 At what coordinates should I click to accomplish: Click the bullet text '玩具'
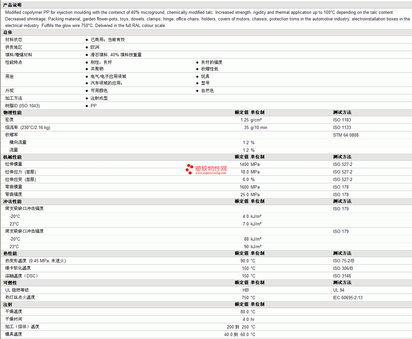pyautogui.click(x=206, y=76)
